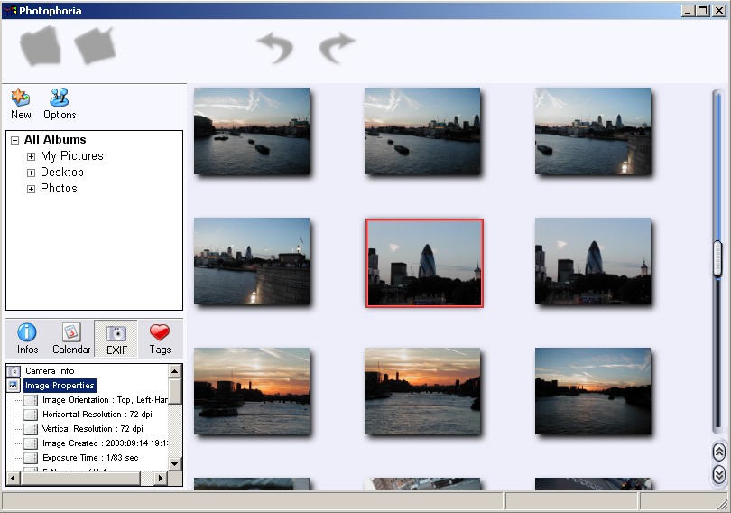Viewport: 731px width, 513px height.
Task: Click the EXIF panel scroll right arrow
Action: coord(161,478)
